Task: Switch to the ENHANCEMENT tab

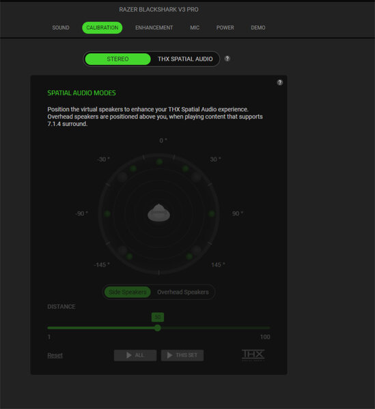Action: tap(154, 28)
